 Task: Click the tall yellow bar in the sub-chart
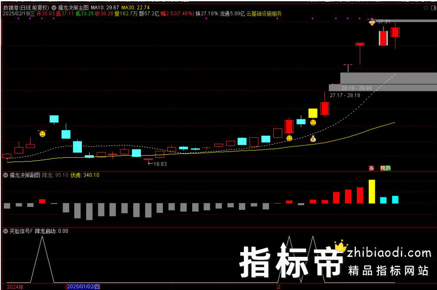372,191
